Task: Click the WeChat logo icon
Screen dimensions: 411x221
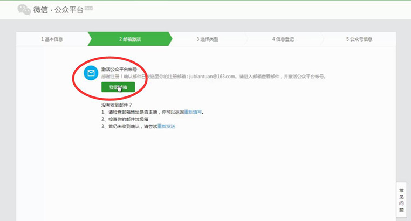Action: tap(23, 9)
